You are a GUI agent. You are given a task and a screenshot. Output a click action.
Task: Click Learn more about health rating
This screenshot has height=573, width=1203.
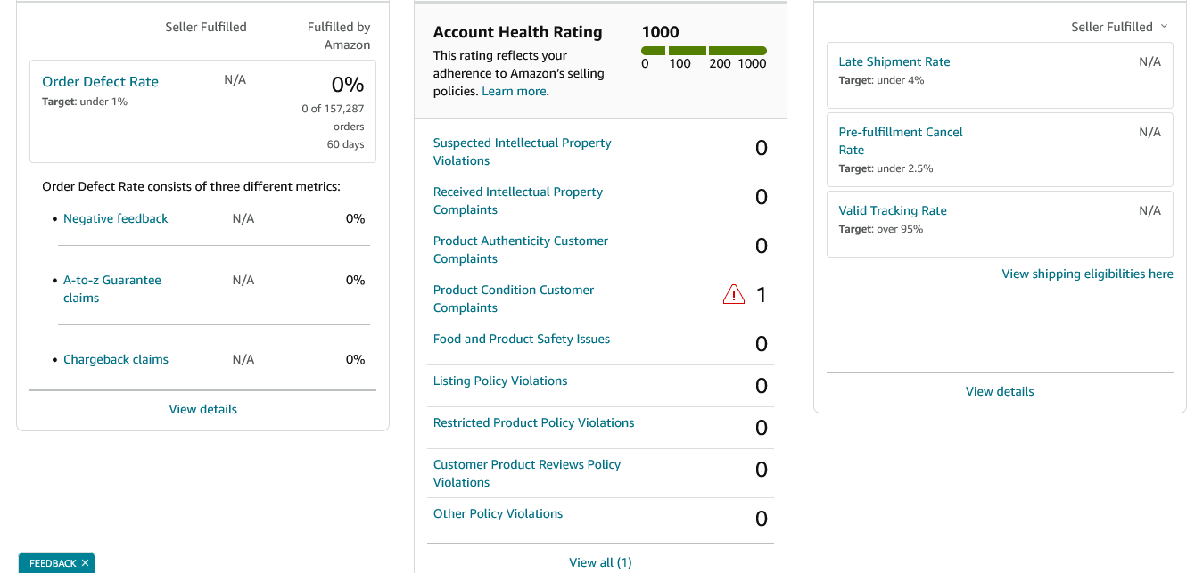click(x=514, y=91)
